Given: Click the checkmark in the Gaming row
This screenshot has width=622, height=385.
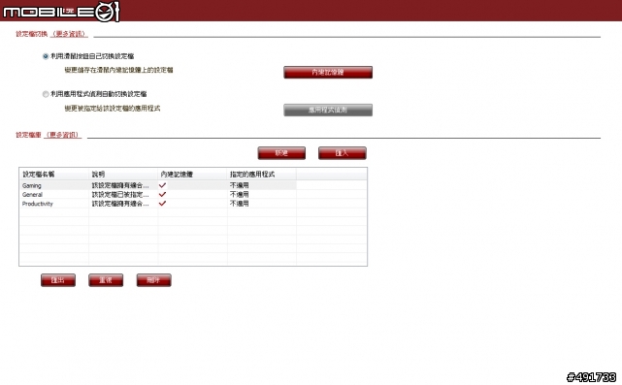Looking at the screenshot, I should tap(162, 185).
